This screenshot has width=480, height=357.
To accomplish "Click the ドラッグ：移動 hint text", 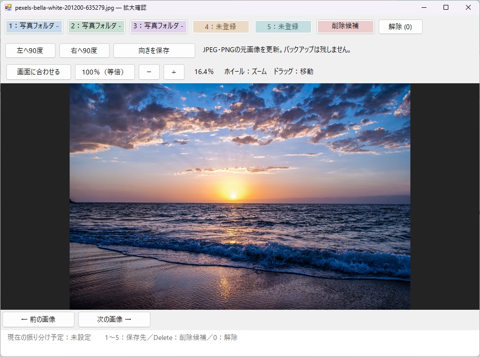I will click(293, 72).
